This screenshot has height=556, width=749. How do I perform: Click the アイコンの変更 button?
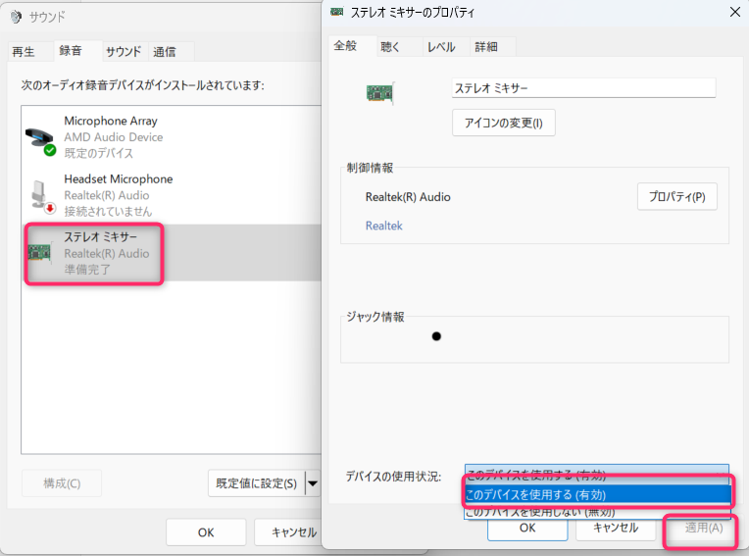click(x=504, y=123)
